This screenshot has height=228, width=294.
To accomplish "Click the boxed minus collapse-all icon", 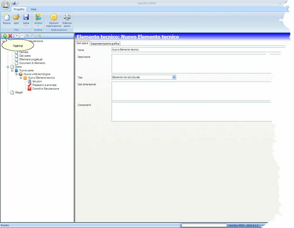I will pyautogui.click(x=33, y=36).
